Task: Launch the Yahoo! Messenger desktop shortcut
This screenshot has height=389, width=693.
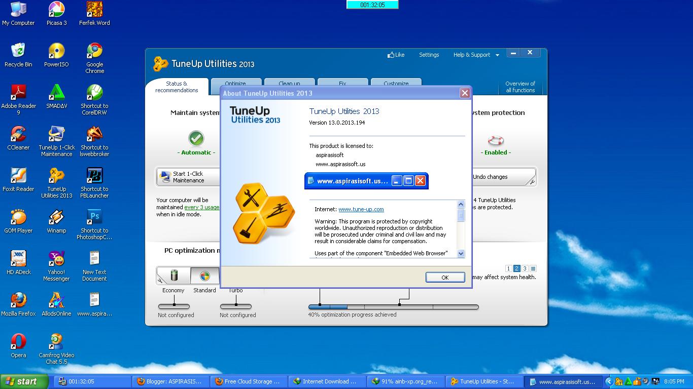Action: (56, 266)
